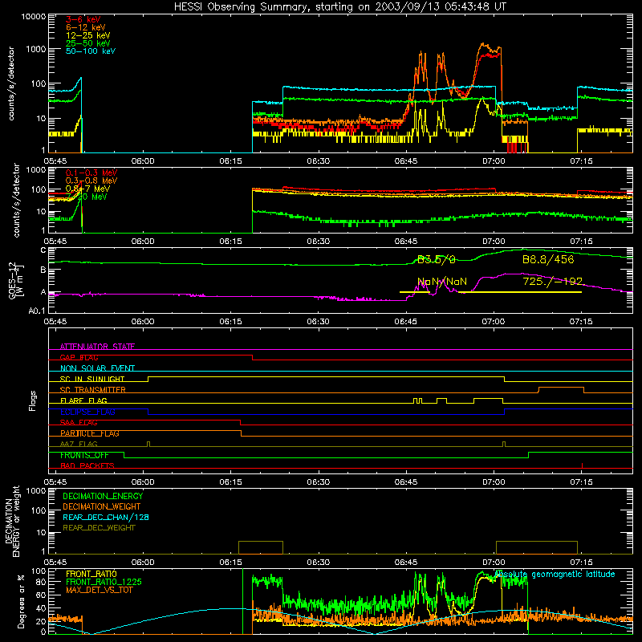Image resolution: width=642 pixels, height=642 pixels.
Task: Click the 07:00 tick label under Flags plot
Action: point(494,482)
